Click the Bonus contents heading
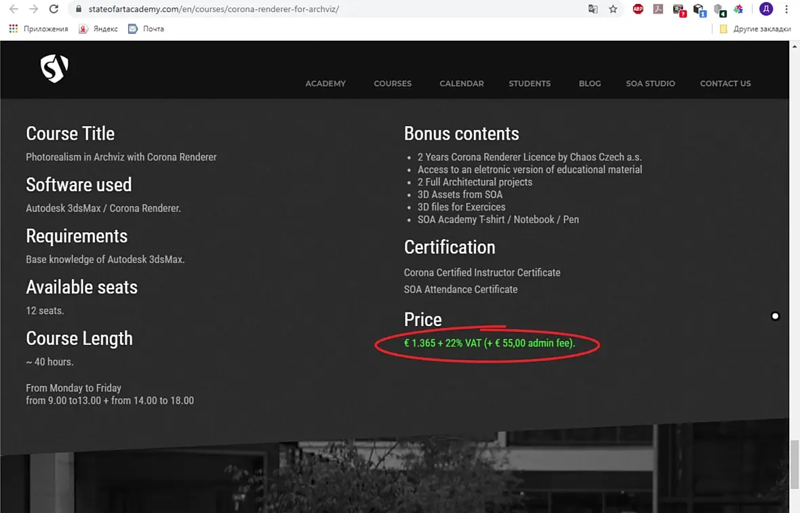Screen dimensions: 800x513 [x=461, y=134]
